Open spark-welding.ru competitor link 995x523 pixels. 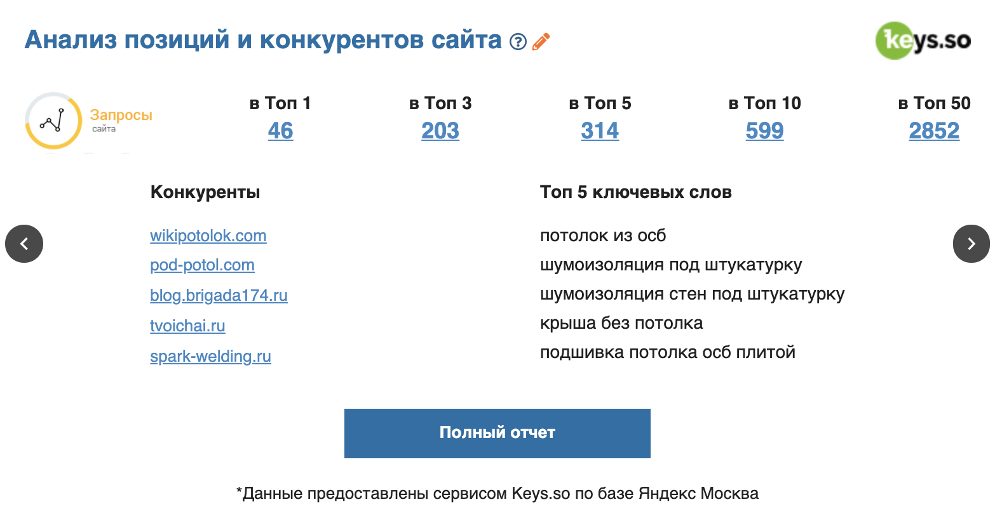coord(210,356)
